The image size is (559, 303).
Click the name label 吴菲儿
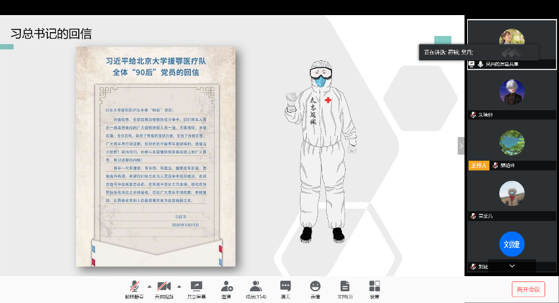[486, 216]
